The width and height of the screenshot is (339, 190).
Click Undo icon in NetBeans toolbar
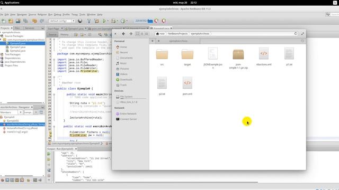(x=34, y=21)
